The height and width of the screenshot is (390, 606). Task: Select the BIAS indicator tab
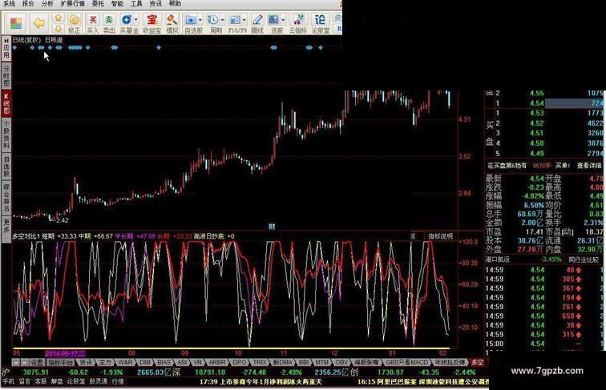pyautogui.click(x=164, y=363)
